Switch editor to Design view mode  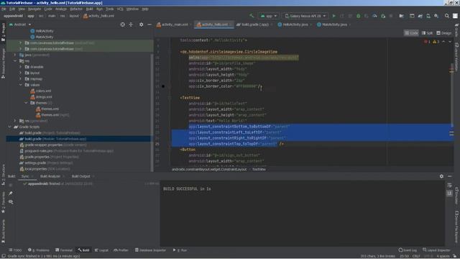click(x=444, y=33)
